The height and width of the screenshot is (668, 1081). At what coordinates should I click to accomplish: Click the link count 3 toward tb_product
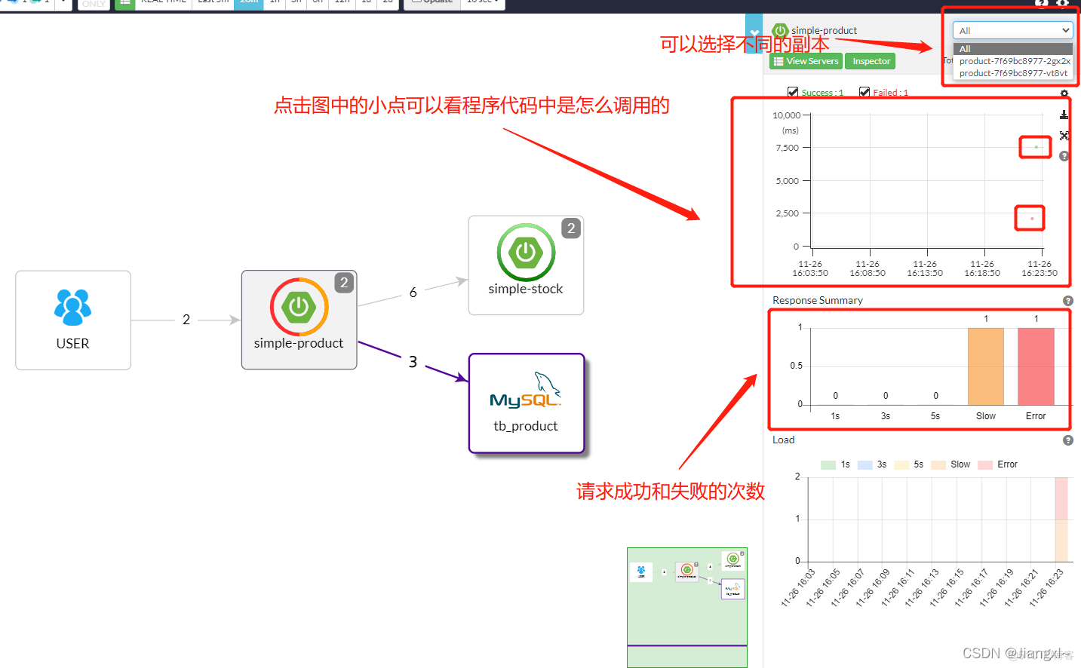[413, 362]
